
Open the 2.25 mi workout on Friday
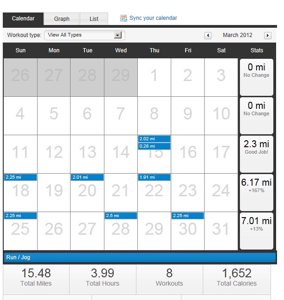187,216
